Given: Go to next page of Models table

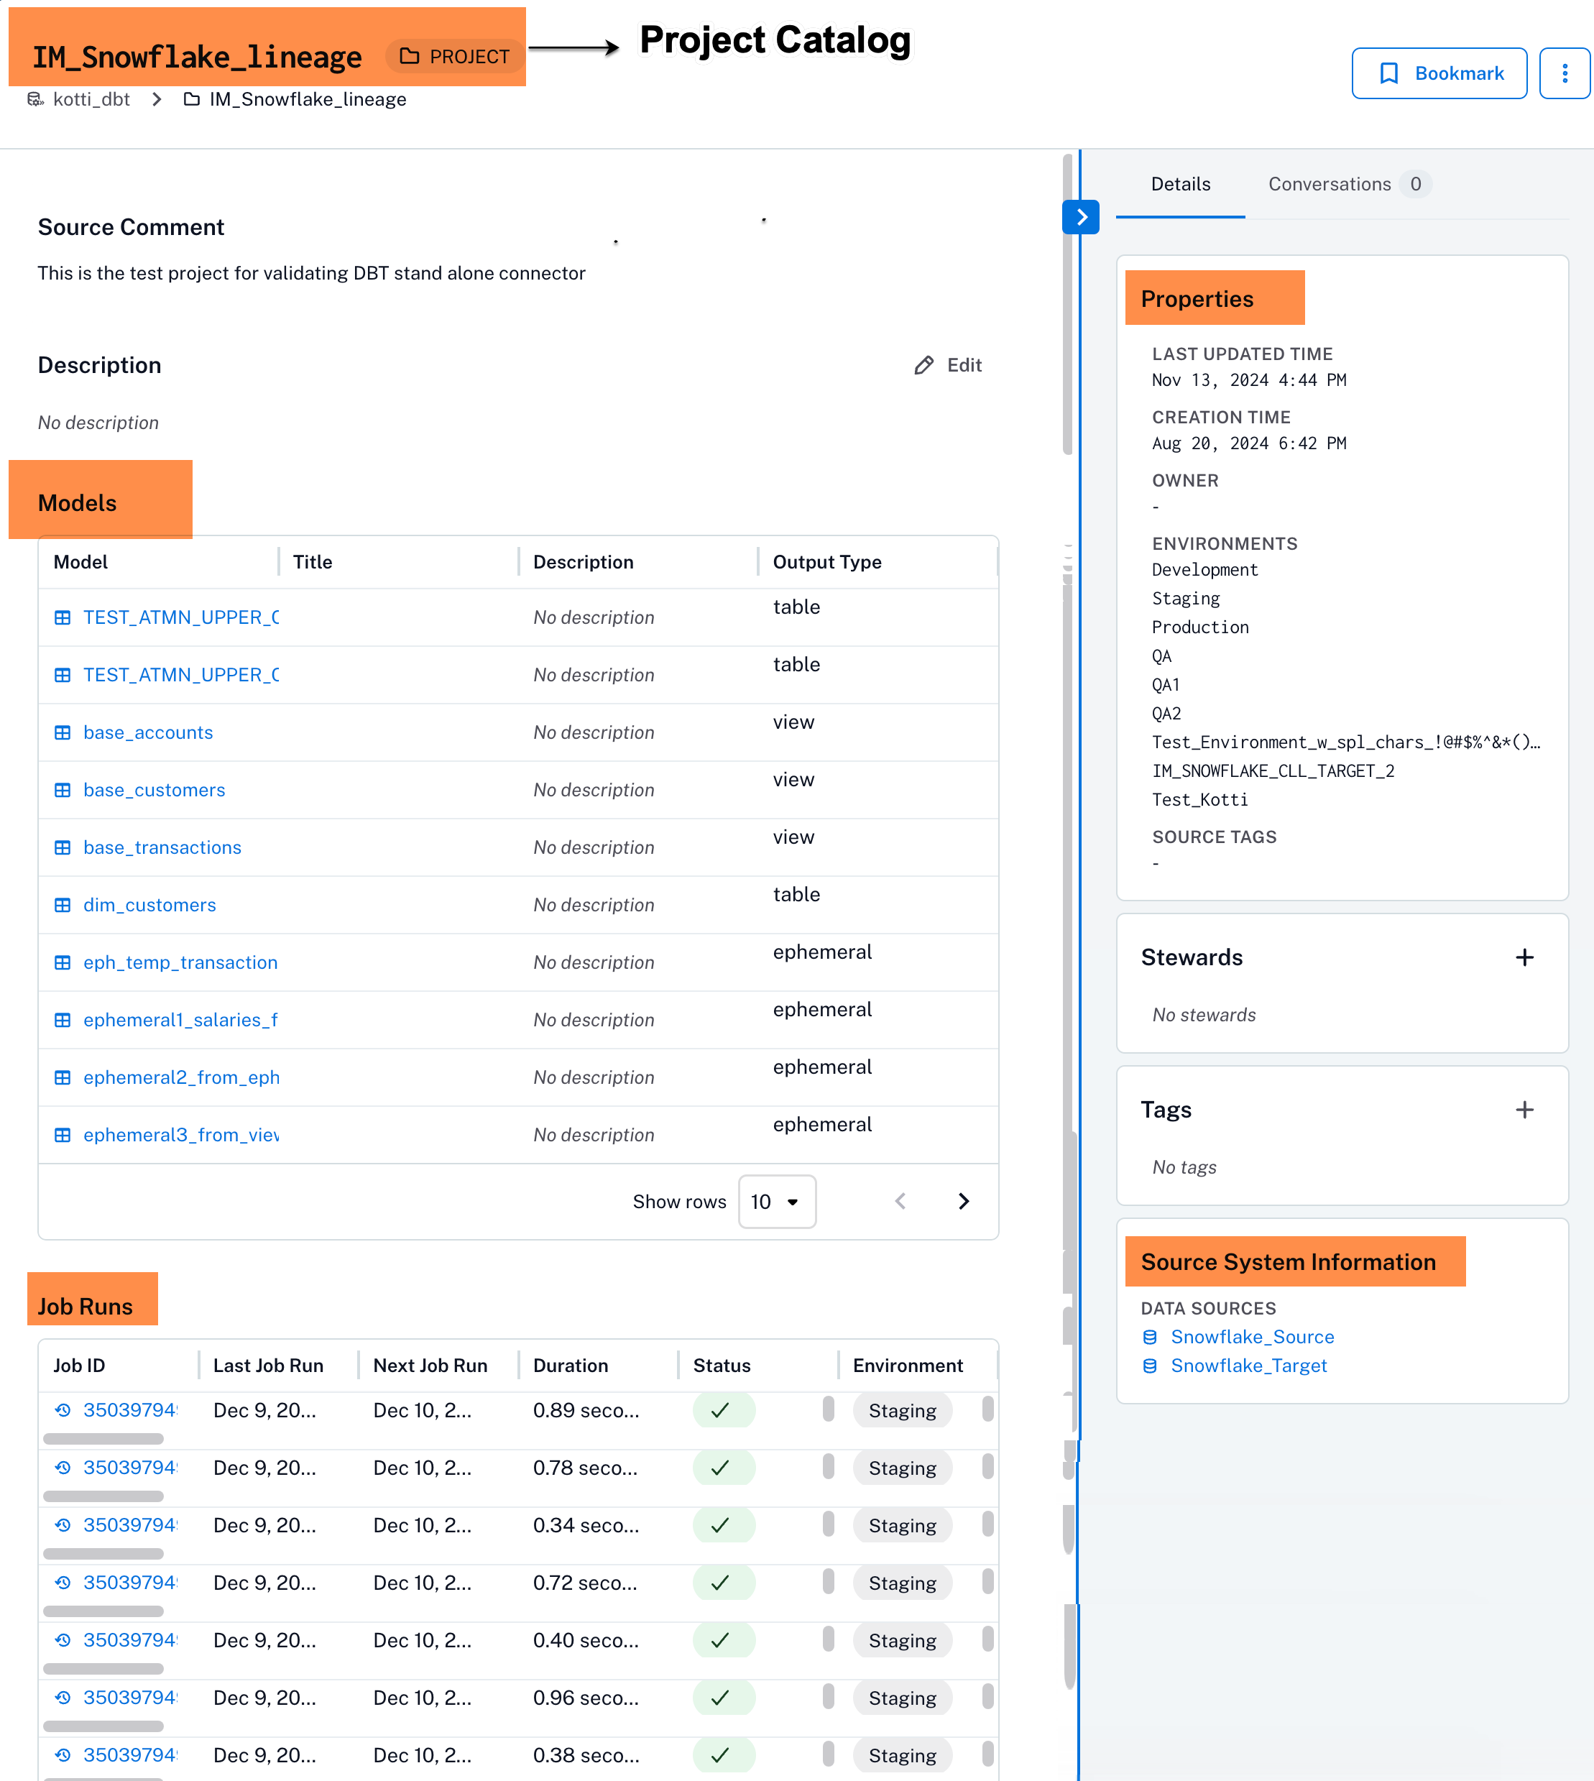Looking at the screenshot, I should pos(964,1201).
